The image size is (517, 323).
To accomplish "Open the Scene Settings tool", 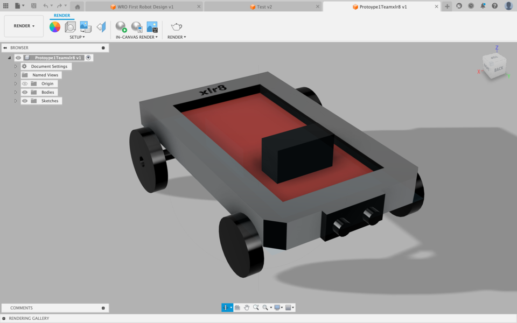I will [x=69, y=26].
